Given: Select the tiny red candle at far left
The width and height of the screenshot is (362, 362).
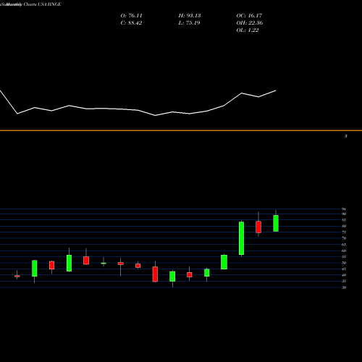Looking at the screenshot, I should pos(17,276).
